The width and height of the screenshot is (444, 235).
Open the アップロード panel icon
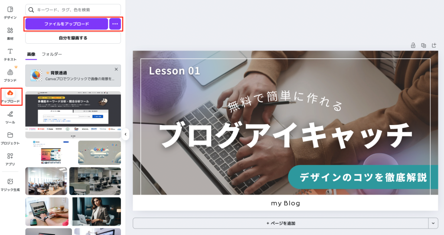(x=10, y=97)
